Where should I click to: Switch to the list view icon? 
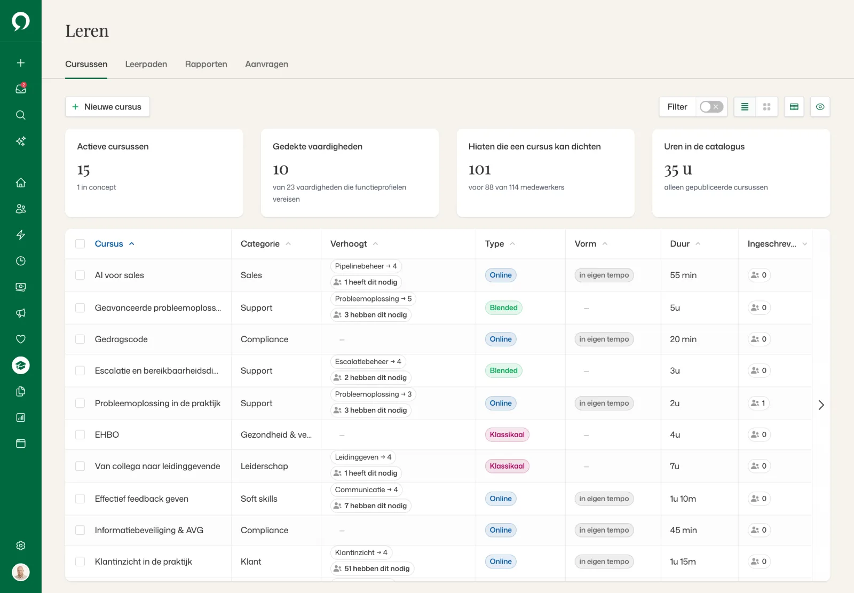coord(745,107)
